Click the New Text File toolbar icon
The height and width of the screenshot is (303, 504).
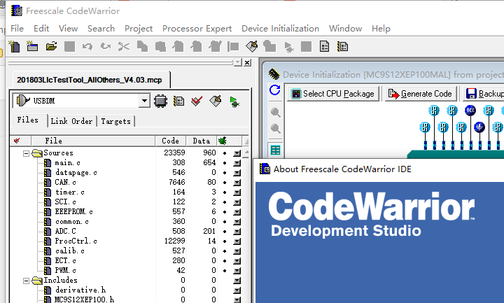[x=13, y=47]
